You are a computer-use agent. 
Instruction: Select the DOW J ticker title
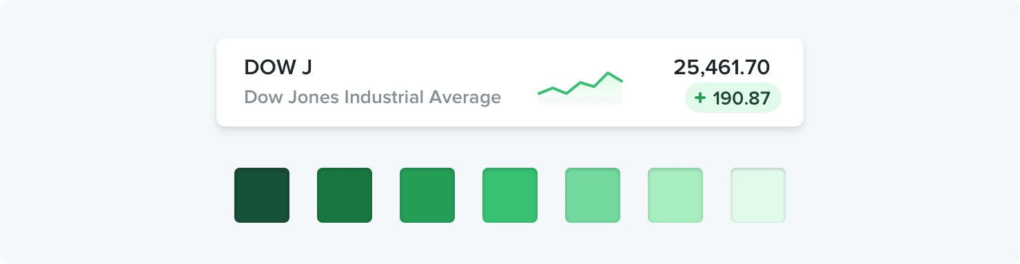tap(278, 67)
